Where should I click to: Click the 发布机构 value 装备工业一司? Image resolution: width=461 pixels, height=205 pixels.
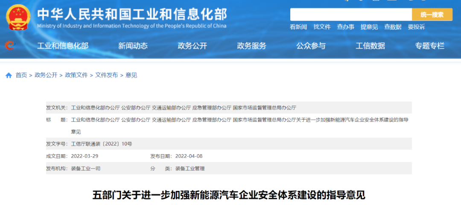(86, 169)
